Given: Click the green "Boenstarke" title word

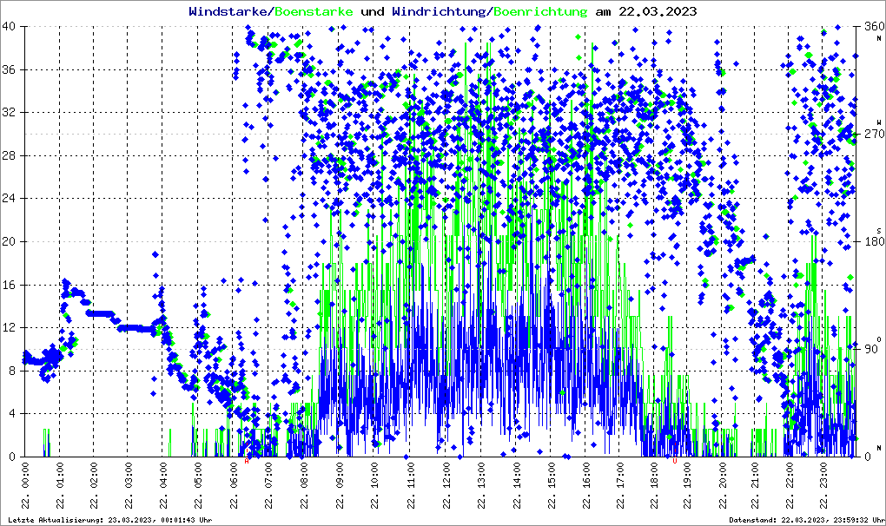Looking at the screenshot, I should click(314, 11).
